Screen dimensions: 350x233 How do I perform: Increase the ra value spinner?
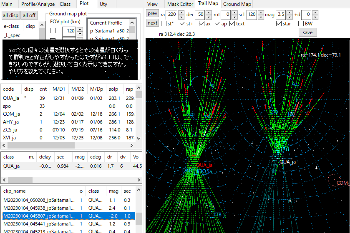pyautogui.click(x=181, y=12)
